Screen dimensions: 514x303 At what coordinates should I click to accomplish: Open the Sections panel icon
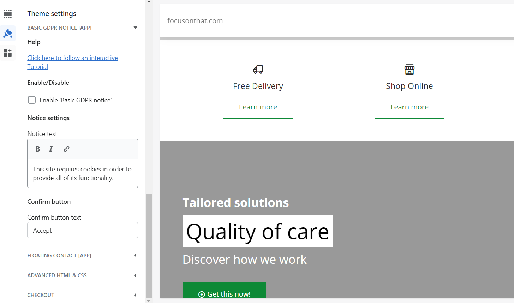click(8, 14)
